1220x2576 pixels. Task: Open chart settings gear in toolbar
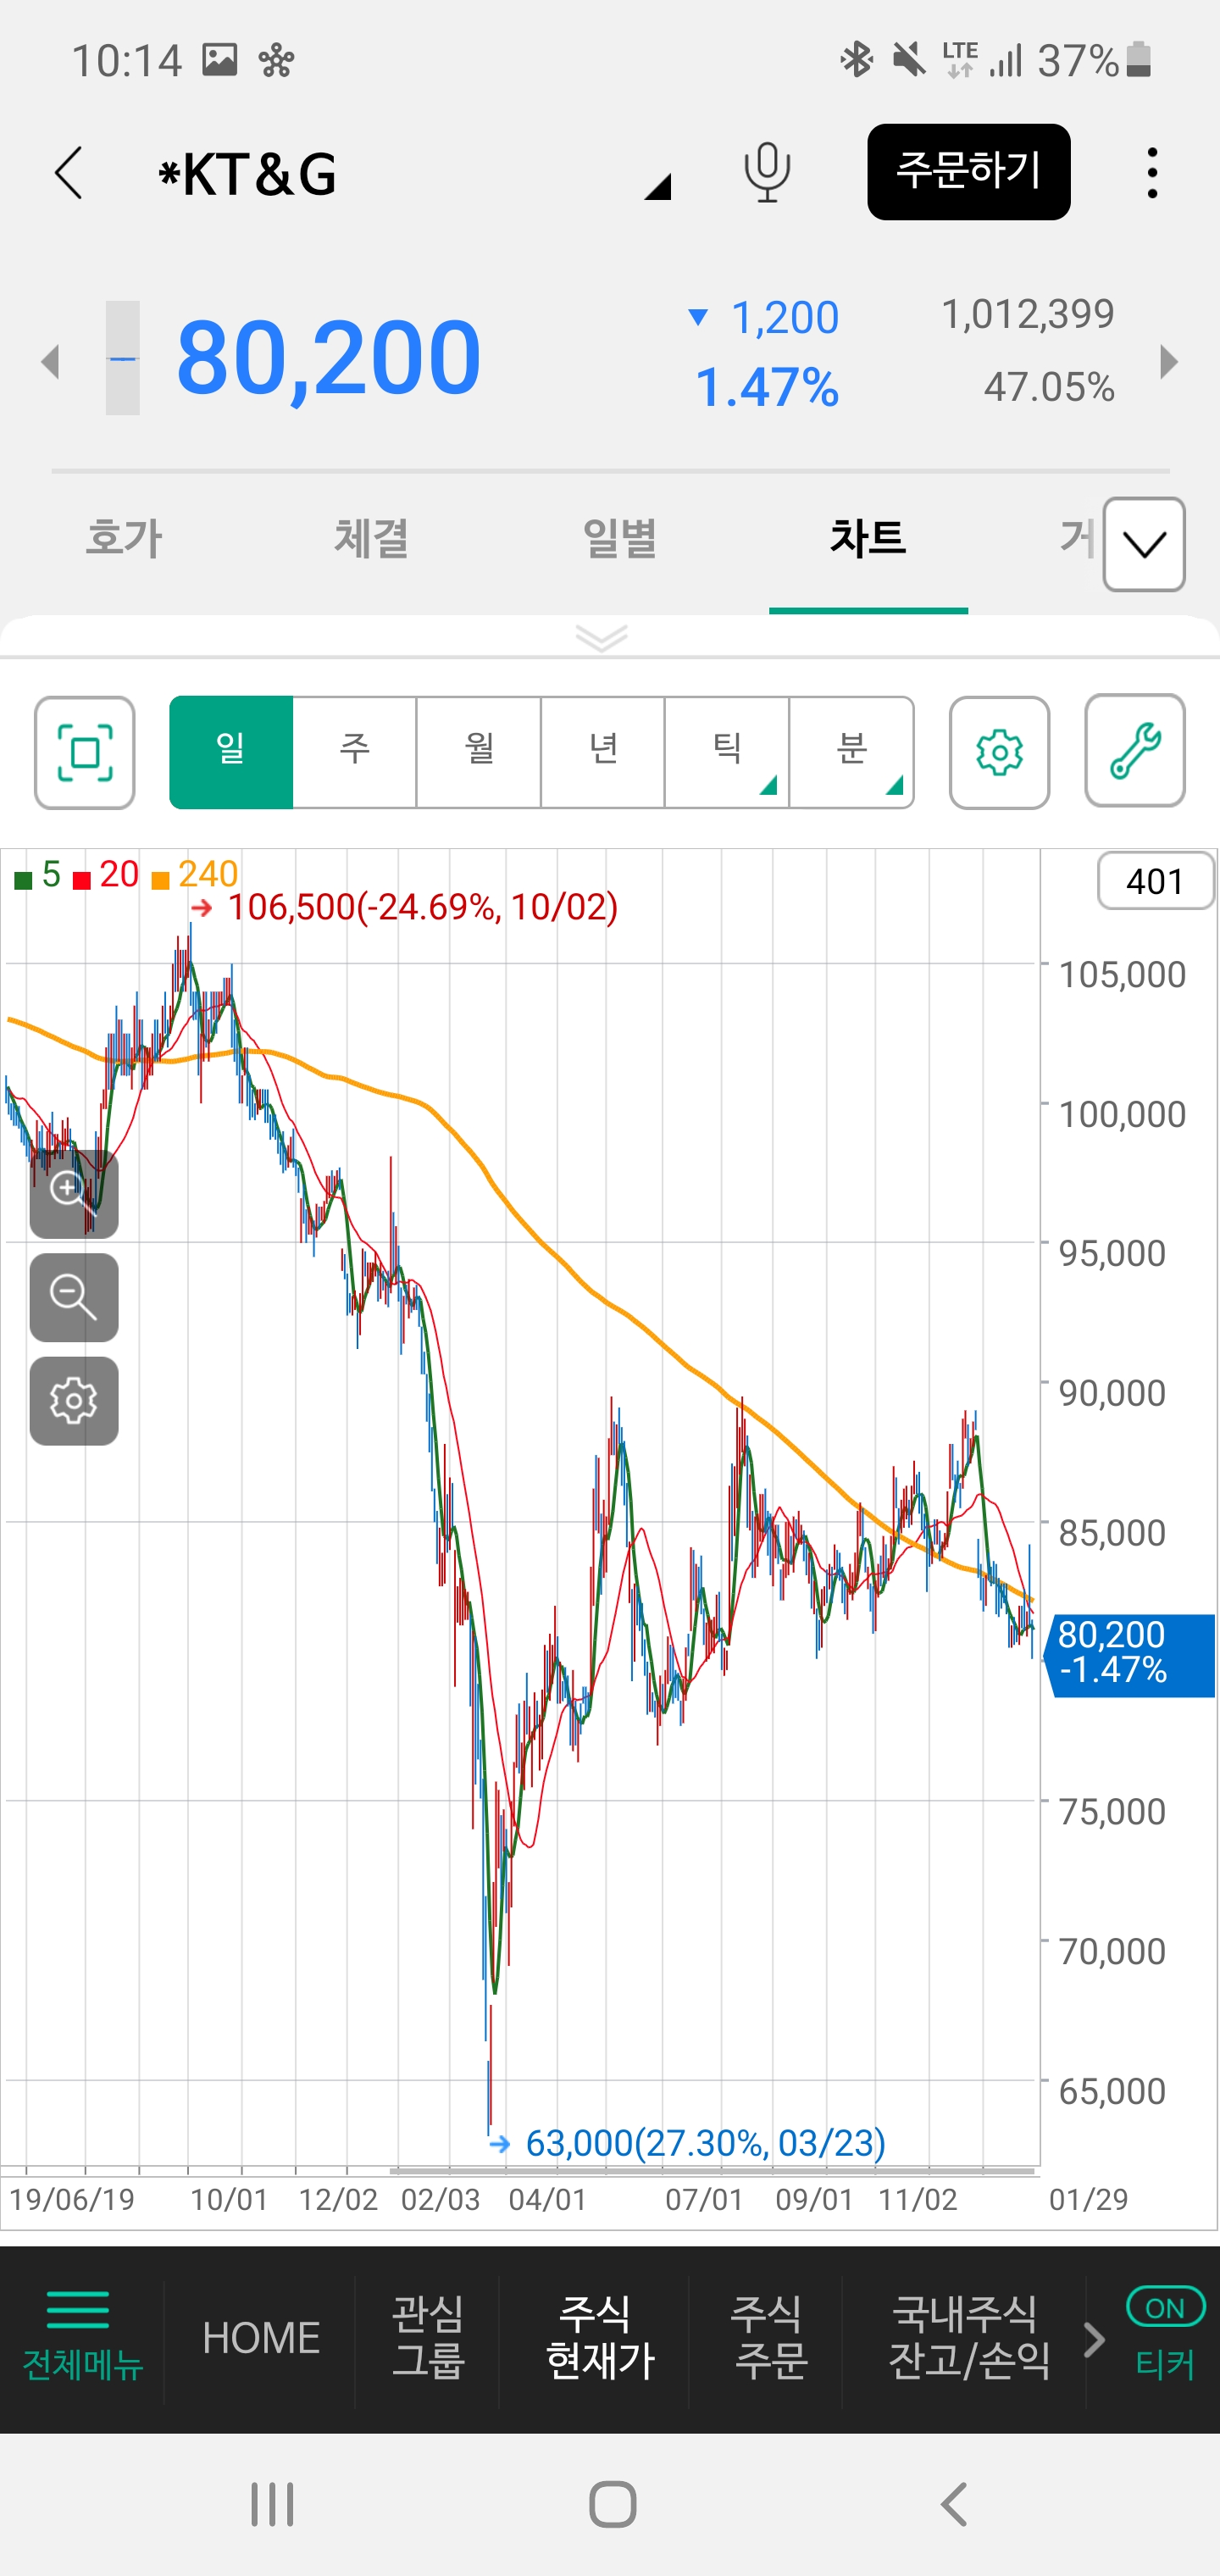[x=999, y=752]
